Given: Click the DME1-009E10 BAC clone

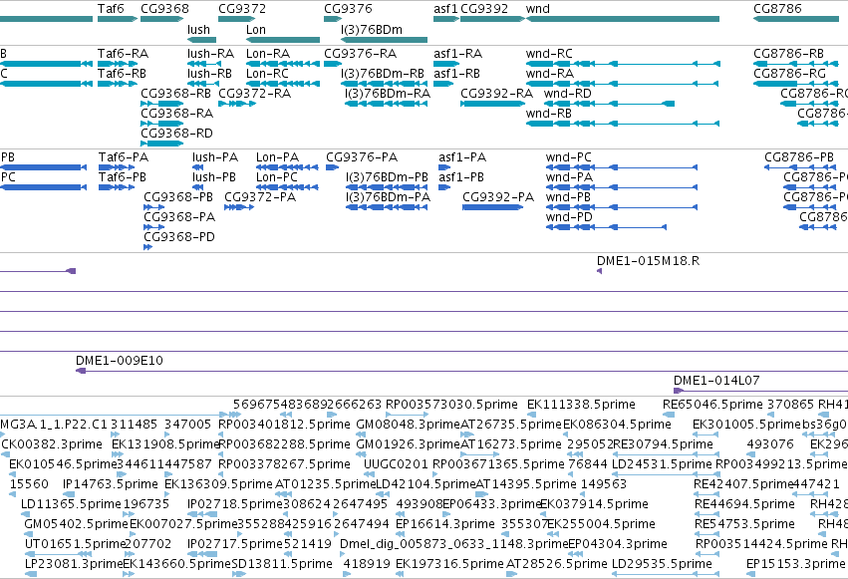Looking at the screenshot, I should [x=461, y=371].
